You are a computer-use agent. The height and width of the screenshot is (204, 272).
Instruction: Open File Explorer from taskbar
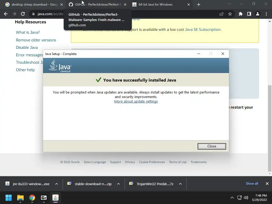[x=20, y=198]
